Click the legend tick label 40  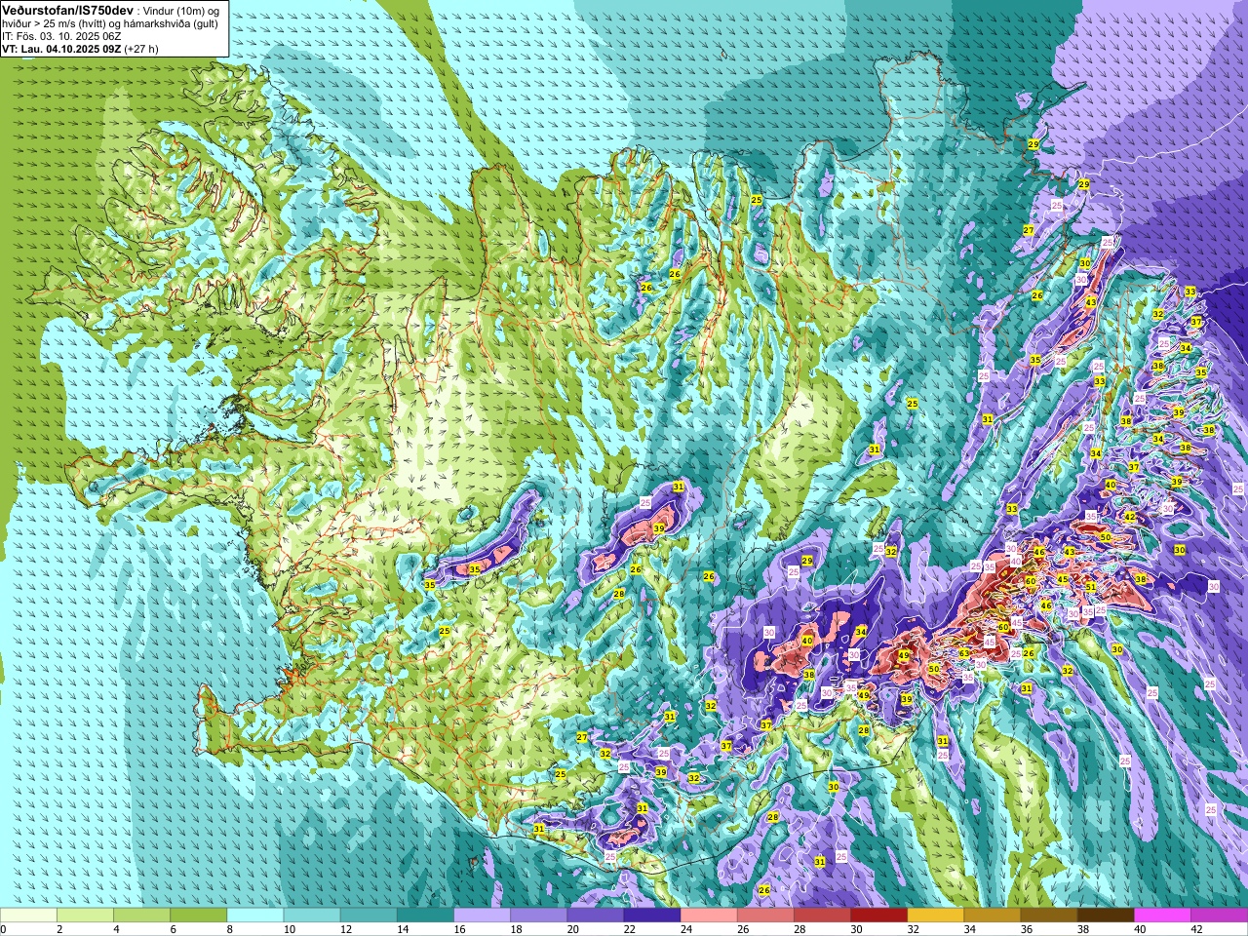point(1140,929)
